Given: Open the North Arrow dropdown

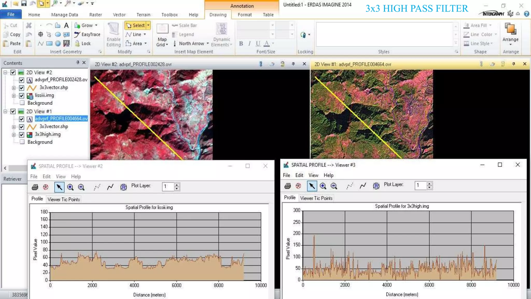Looking at the screenshot, I should (x=208, y=44).
